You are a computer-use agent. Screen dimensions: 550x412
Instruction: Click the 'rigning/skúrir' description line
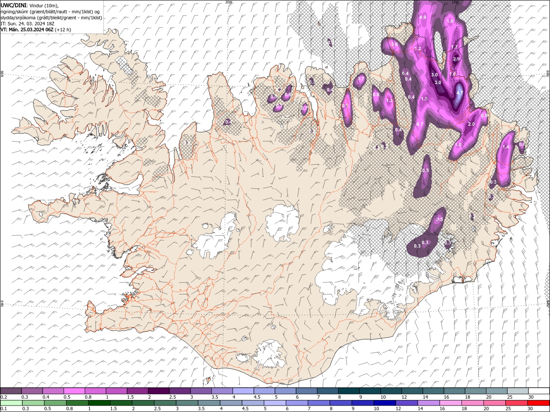[50, 11]
